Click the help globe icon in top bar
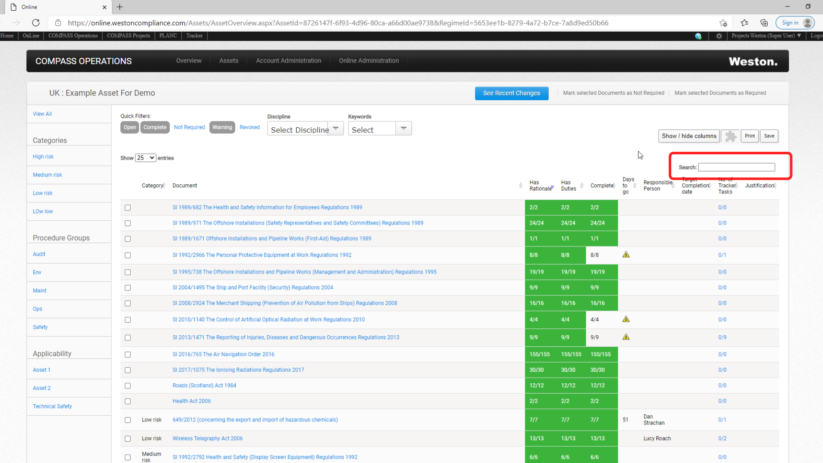Image resolution: width=823 pixels, height=463 pixels. point(698,36)
